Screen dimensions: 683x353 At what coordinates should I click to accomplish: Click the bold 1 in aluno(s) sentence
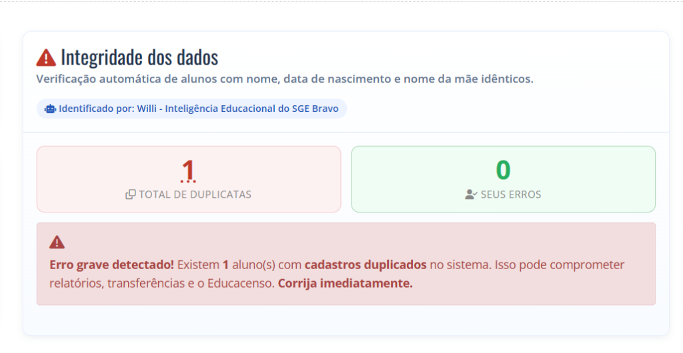coord(225,265)
